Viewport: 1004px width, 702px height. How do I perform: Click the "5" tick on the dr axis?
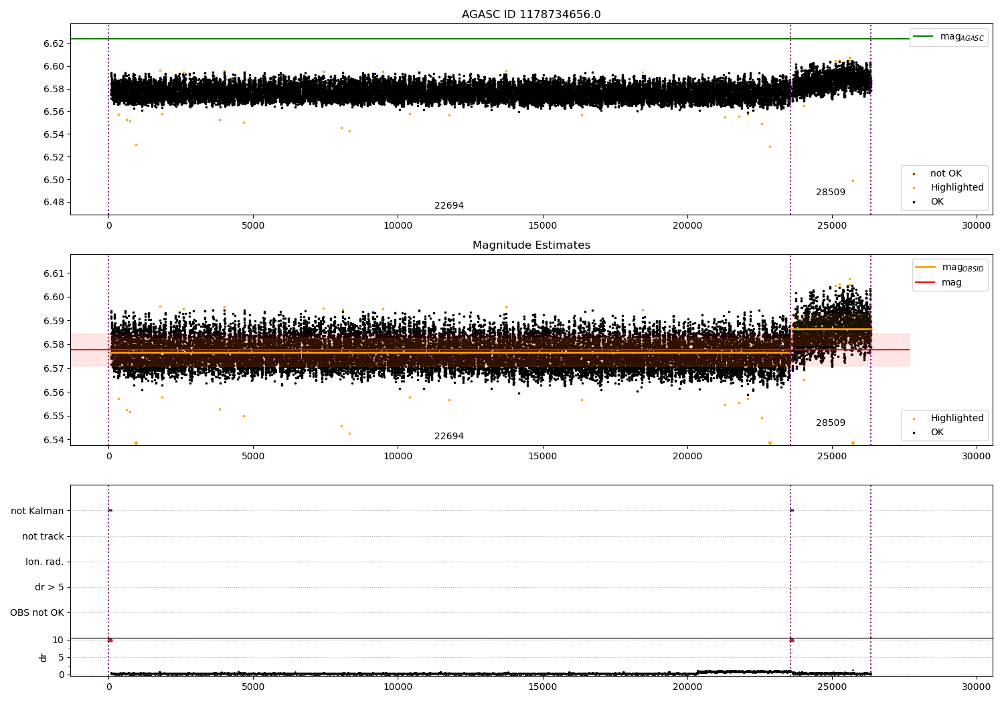[x=62, y=657]
